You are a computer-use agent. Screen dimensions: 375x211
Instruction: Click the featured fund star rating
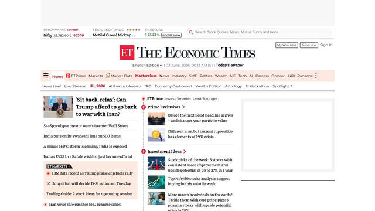[x=134, y=30]
